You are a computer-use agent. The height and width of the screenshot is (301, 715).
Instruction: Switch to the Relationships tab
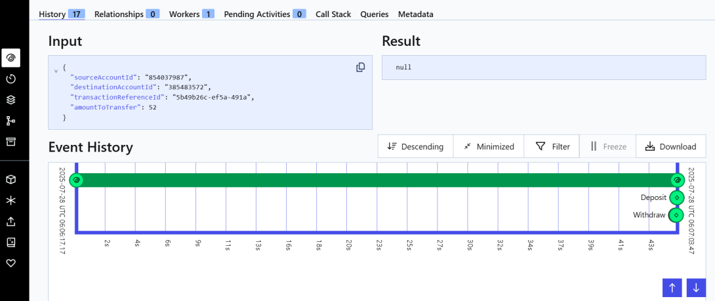[x=127, y=14]
